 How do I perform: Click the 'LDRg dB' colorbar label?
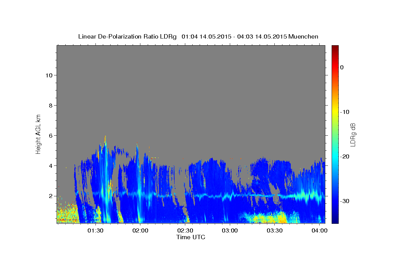point(352,134)
